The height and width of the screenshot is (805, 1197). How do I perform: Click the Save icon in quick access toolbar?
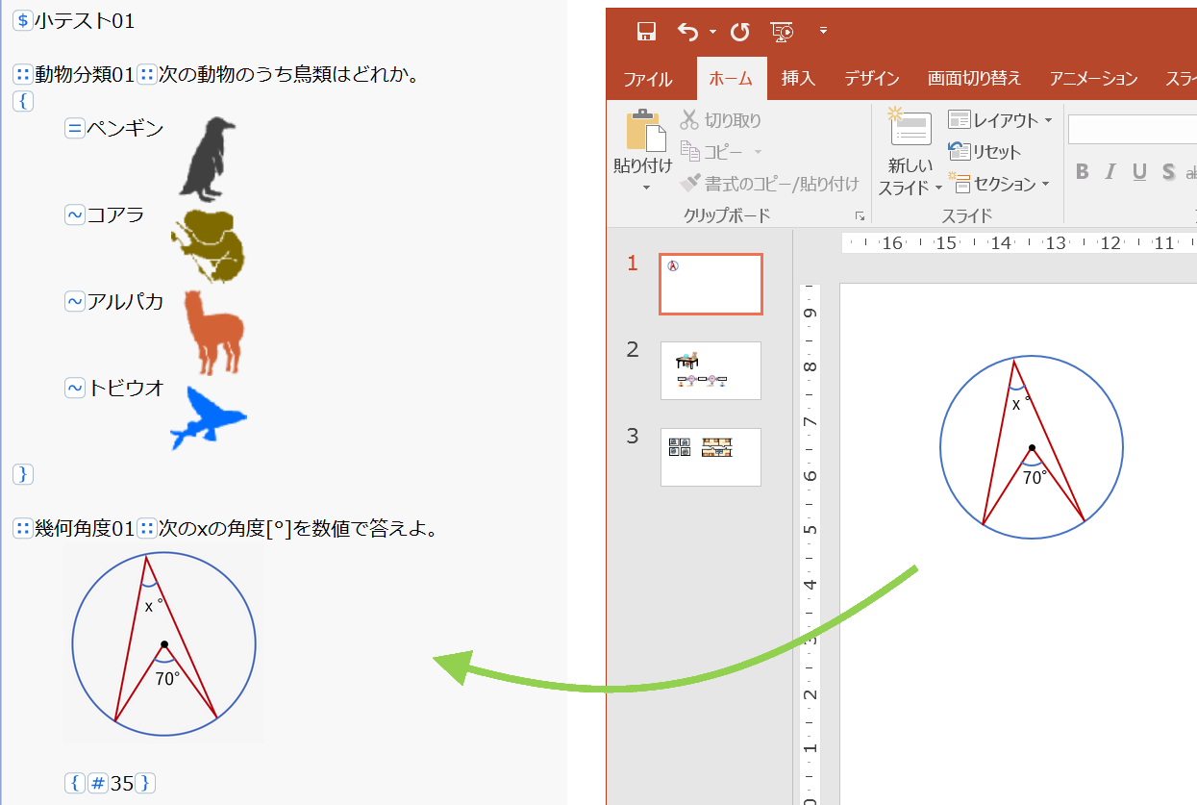coord(646,32)
